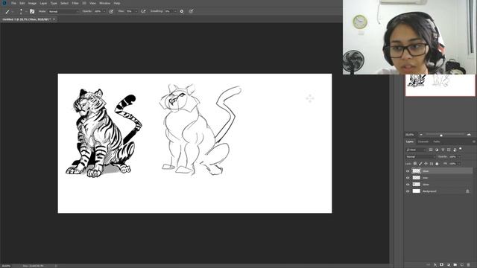
Task: Click the Navigator zoom in icon
Action: 469,135
